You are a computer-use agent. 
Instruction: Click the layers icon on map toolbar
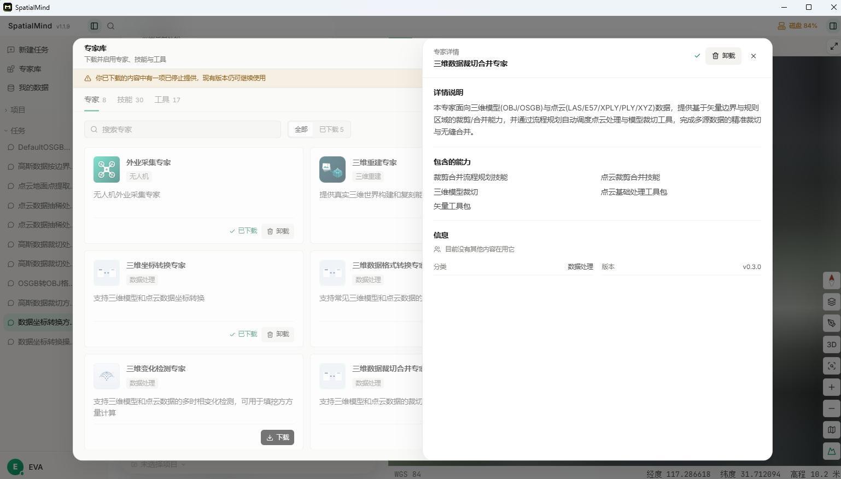coord(831,302)
